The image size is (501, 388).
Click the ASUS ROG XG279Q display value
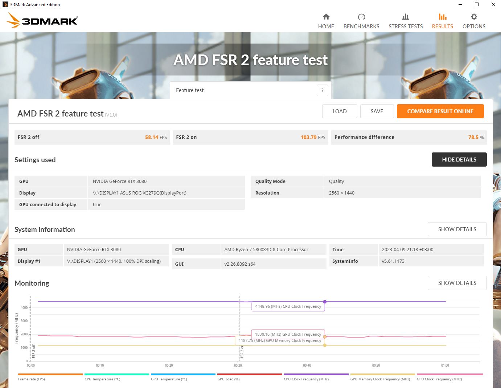click(167, 193)
